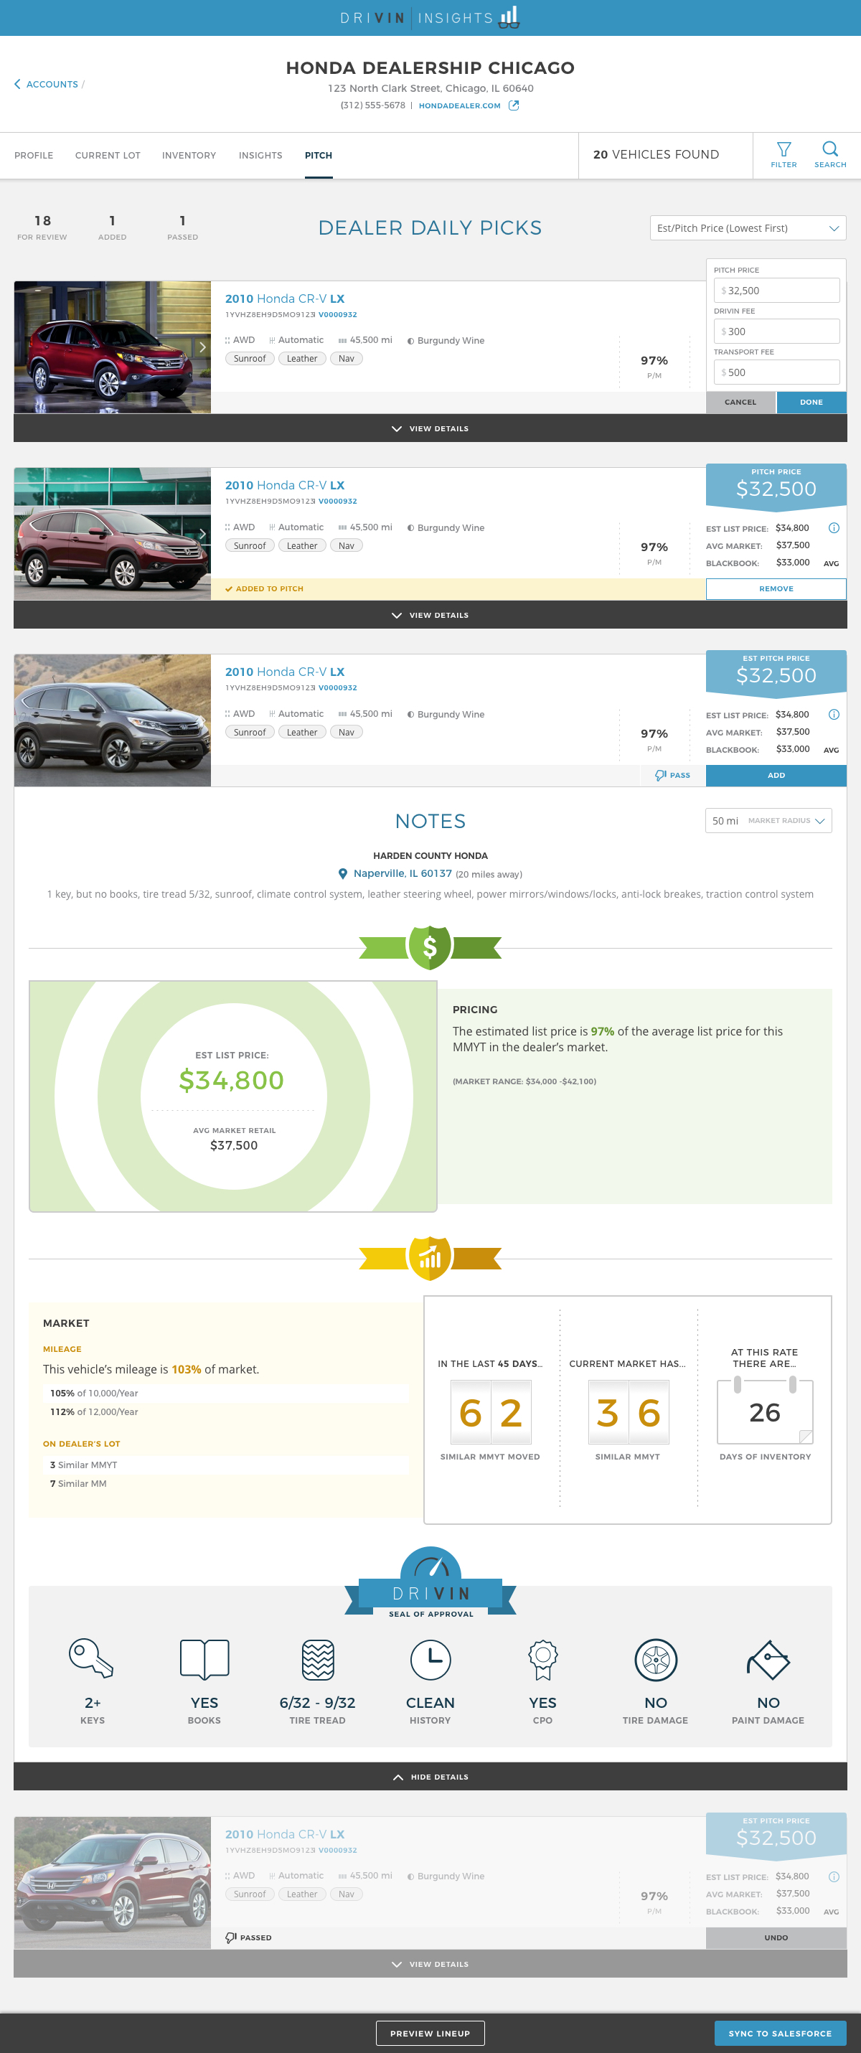Viewport: 861px width, 2053px height.
Task: Click the 1 Passed counter
Action: [182, 226]
